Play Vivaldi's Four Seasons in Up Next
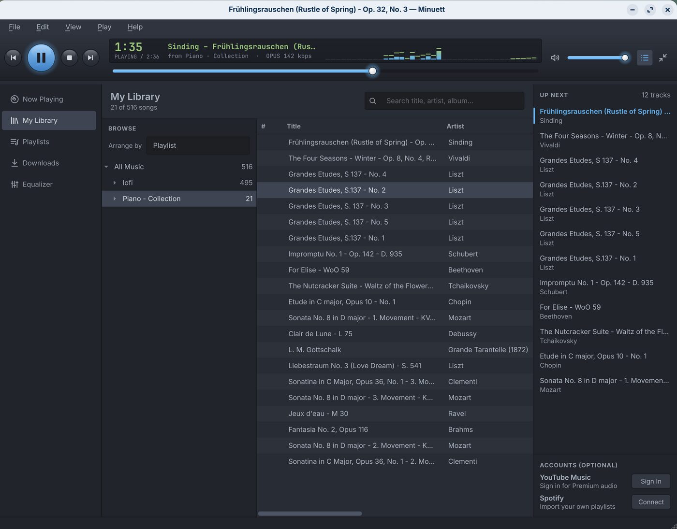This screenshot has width=677, height=529. [x=604, y=140]
